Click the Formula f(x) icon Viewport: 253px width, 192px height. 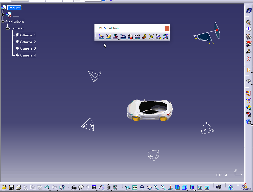tap(74, 187)
